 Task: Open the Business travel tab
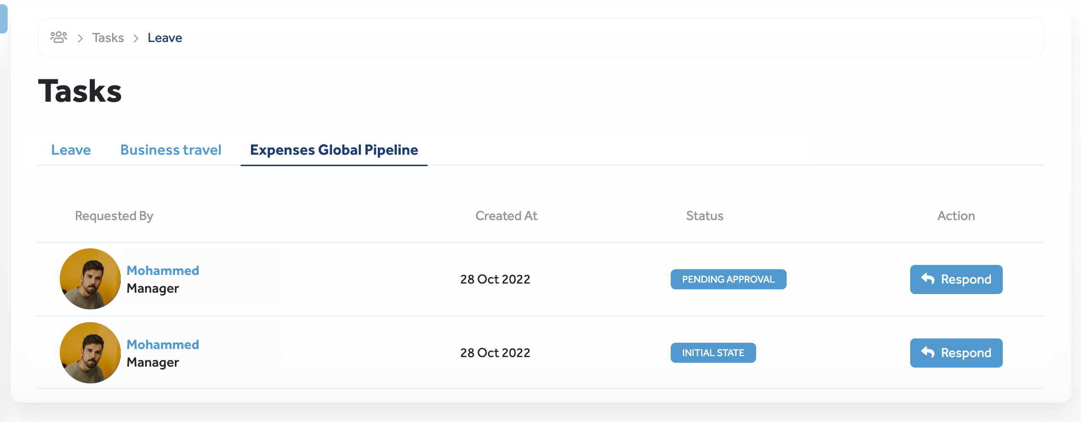[x=171, y=150]
